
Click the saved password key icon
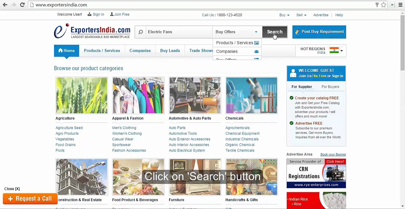click(x=377, y=5)
